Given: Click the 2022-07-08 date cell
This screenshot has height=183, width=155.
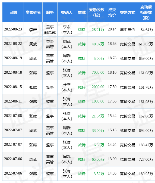Looking at the screenshot, I should click(x=13, y=116).
